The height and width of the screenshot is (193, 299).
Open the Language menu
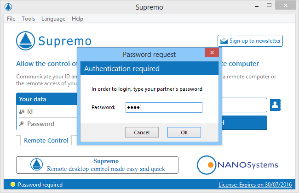click(53, 19)
